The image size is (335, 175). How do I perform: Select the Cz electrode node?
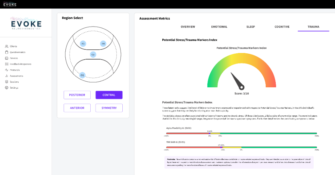tap(93, 55)
